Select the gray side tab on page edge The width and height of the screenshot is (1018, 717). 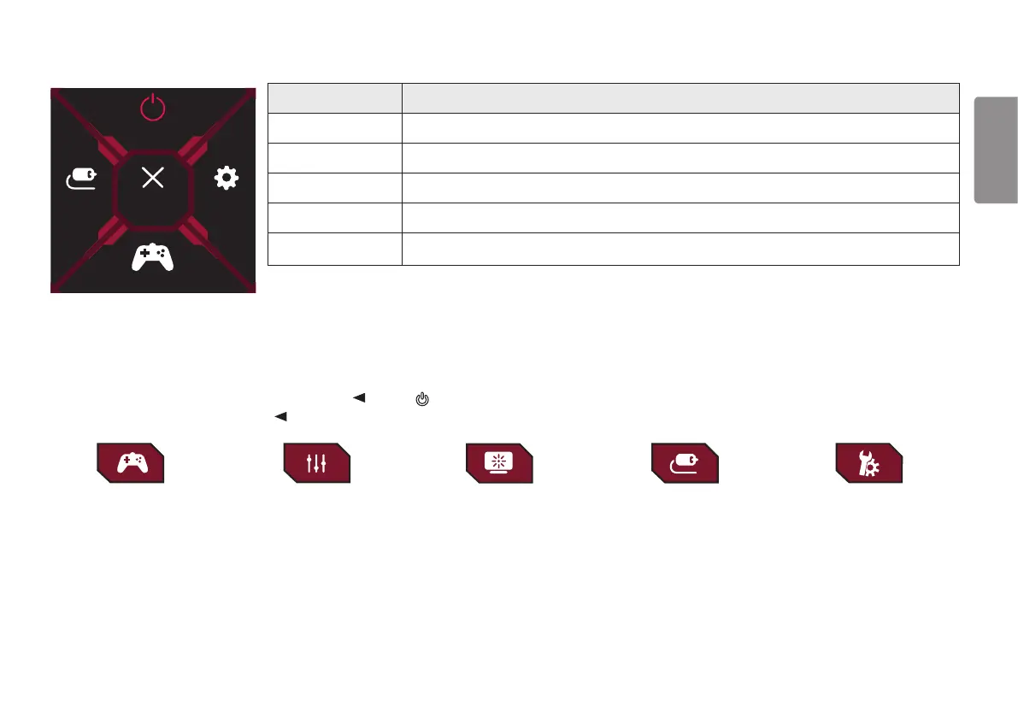pos(996,150)
